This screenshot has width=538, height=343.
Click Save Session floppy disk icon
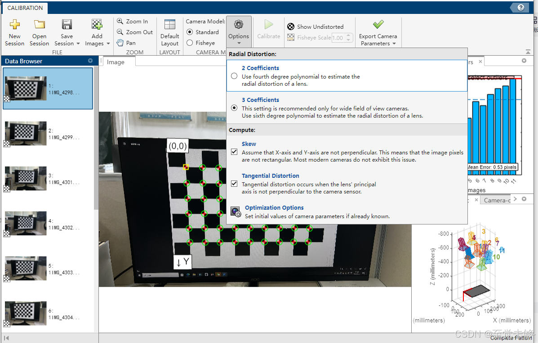point(67,24)
